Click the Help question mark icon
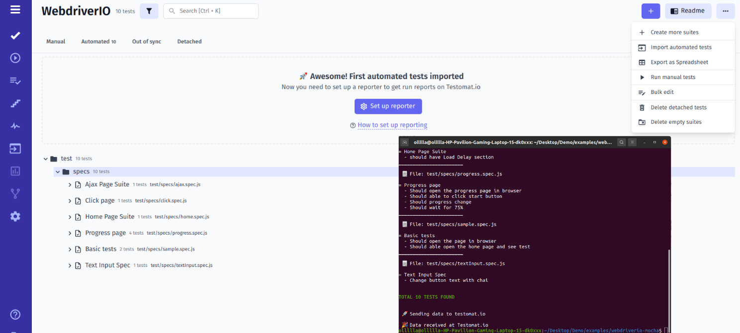The height and width of the screenshot is (333, 740). [x=14, y=314]
